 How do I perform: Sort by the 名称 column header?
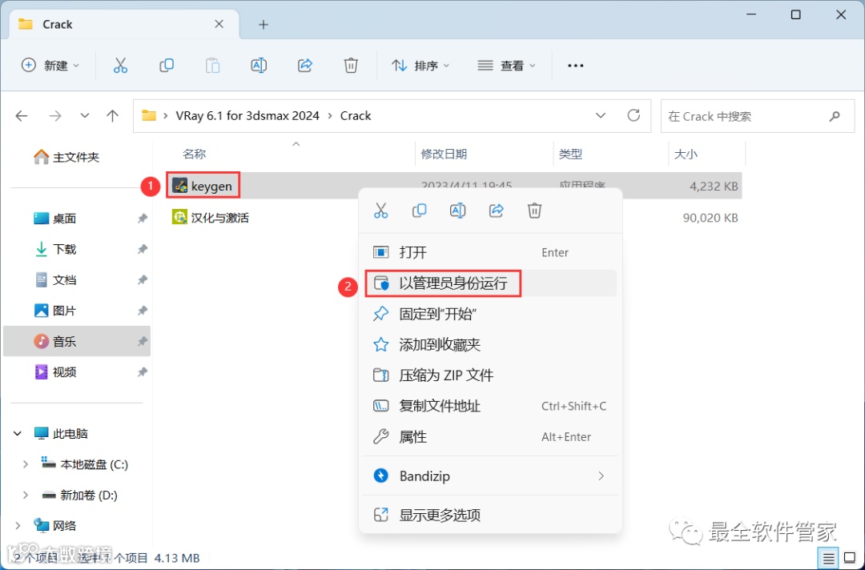coord(194,154)
